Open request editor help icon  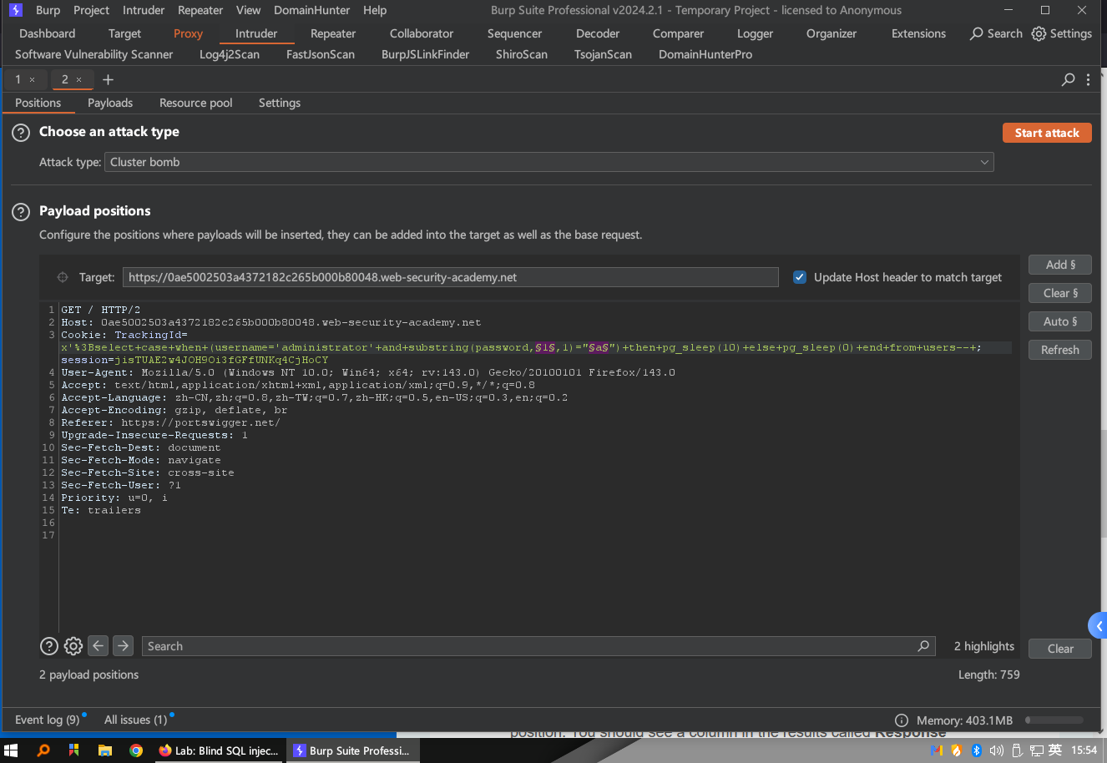49,646
